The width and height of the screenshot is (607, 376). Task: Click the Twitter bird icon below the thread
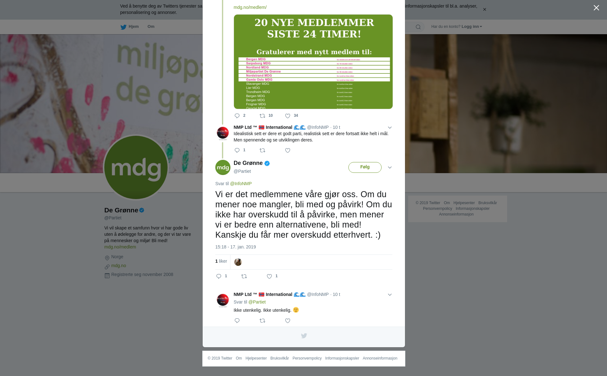(x=304, y=336)
